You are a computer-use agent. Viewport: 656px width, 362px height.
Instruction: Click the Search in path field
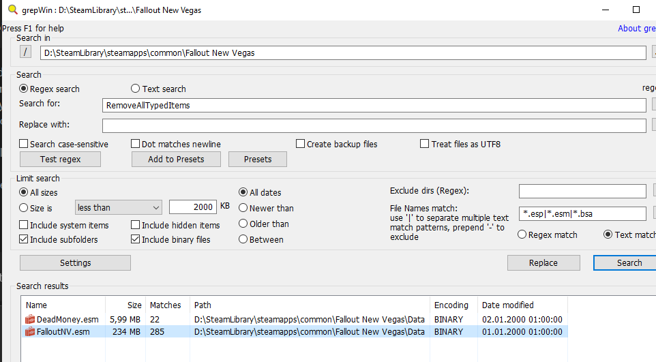[343, 52]
